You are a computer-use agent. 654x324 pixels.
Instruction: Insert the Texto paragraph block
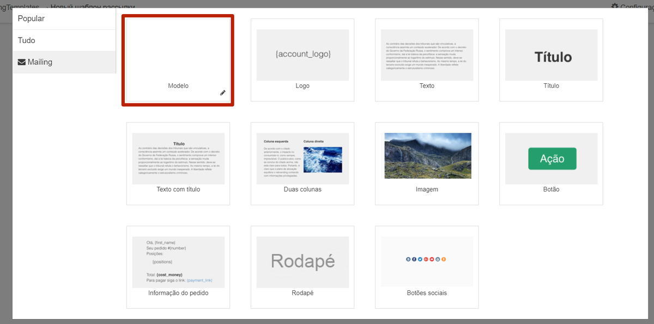tap(427, 60)
